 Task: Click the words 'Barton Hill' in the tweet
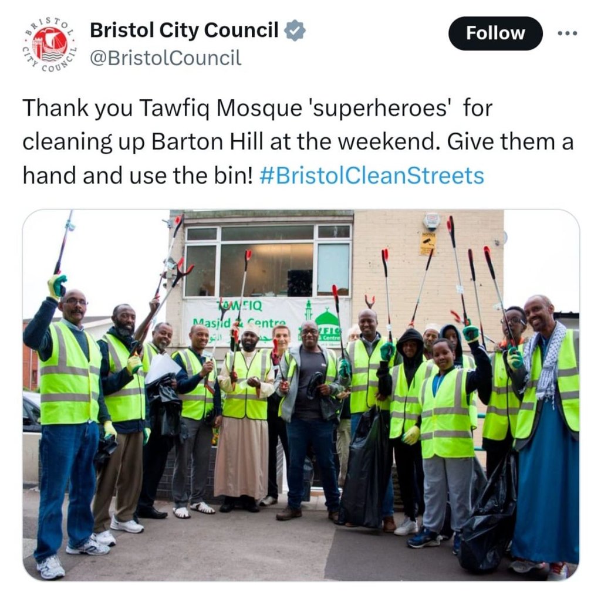207,142
